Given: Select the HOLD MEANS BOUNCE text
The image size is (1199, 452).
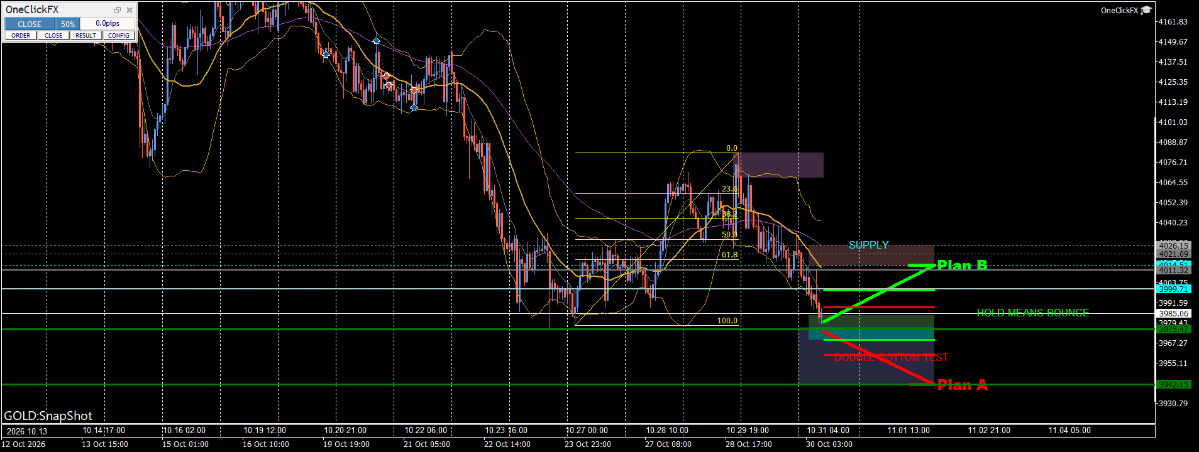Looking at the screenshot, I should 1033,313.
